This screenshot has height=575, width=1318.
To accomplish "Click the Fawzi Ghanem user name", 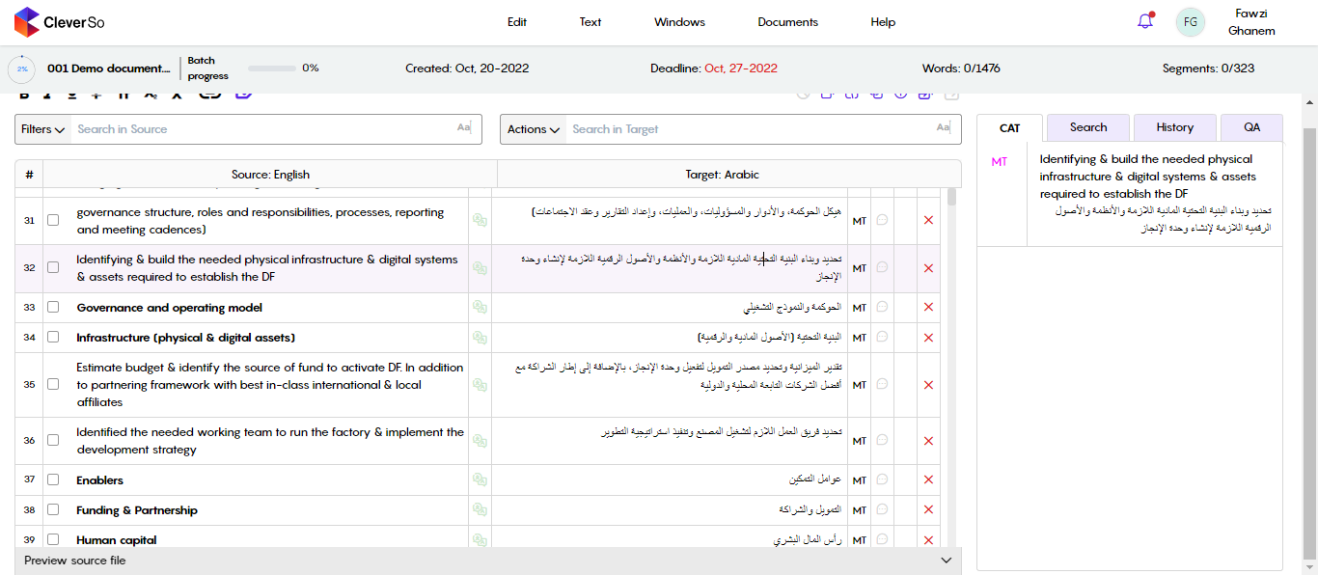I will pos(1251,22).
